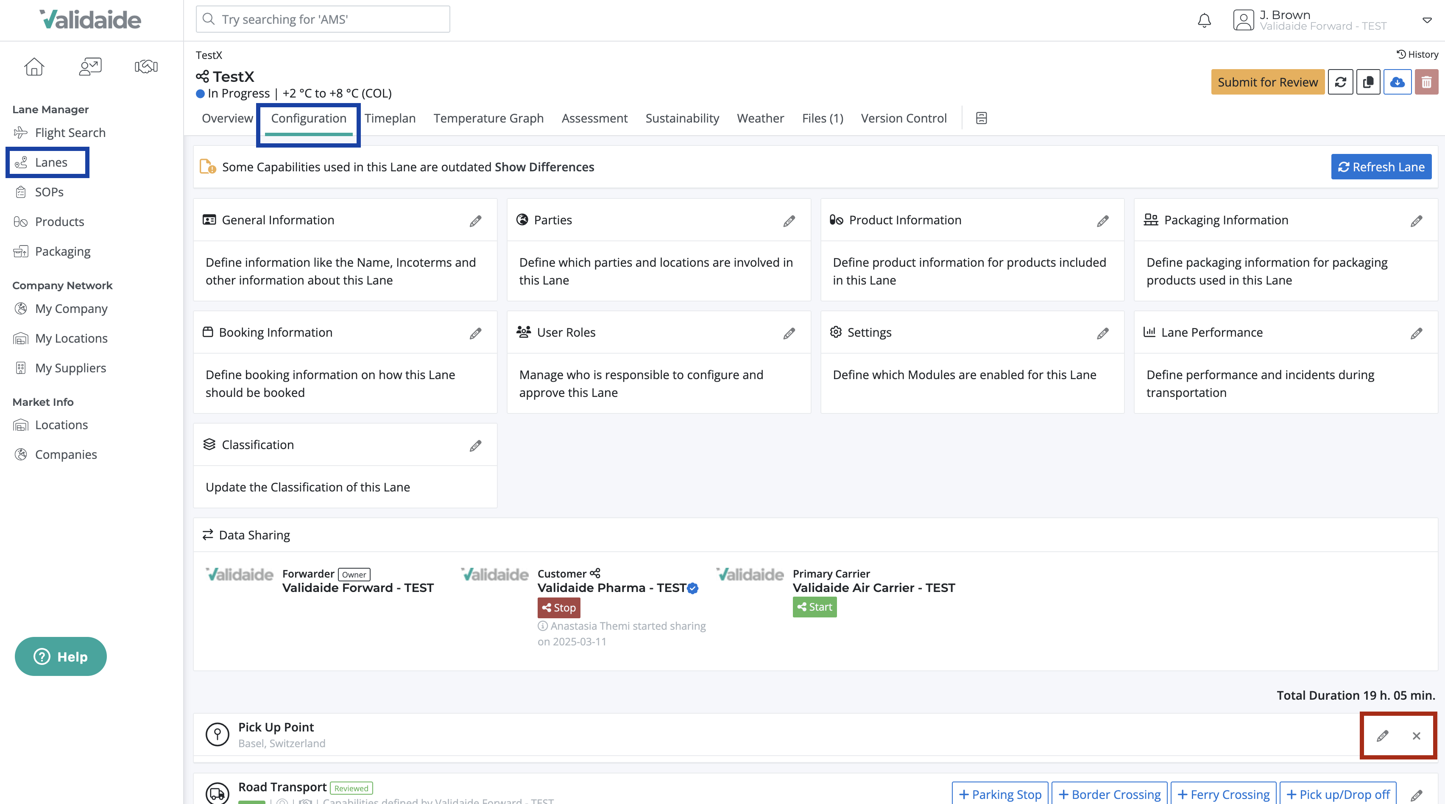Open the Files (1) tab
The image size is (1445, 804).
pos(822,118)
